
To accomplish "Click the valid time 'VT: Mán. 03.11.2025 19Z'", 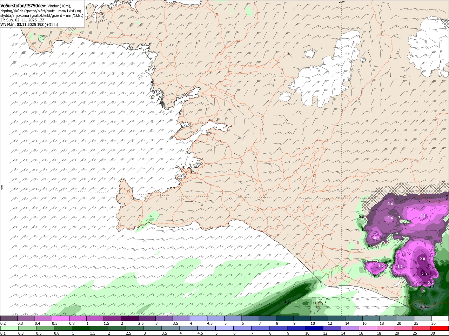I will (x=22, y=25).
